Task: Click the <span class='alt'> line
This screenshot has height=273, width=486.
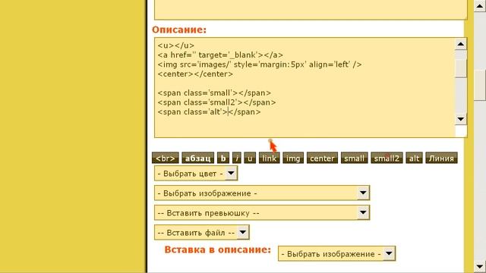Action: (x=209, y=111)
